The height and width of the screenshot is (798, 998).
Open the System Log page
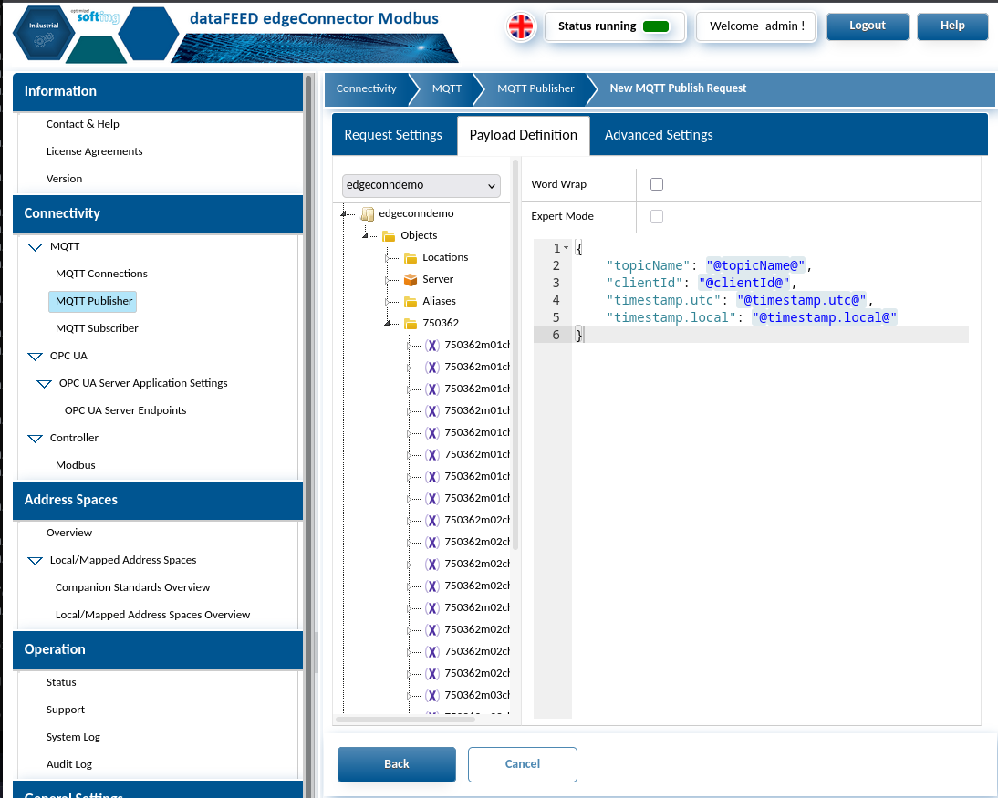[73, 737]
